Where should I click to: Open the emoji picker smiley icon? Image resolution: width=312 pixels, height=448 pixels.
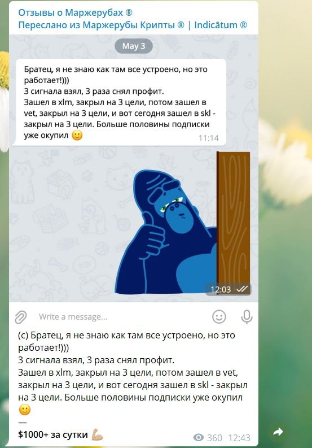click(x=219, y=316)
